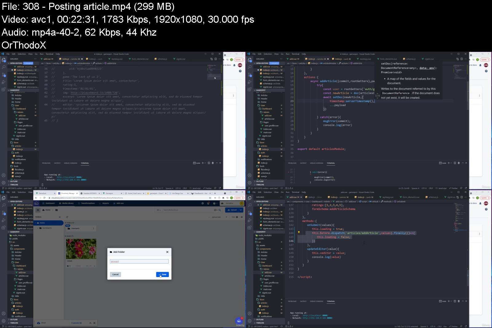This screenshot has height=328, width=492.
Task: Switch to schemas.js tab in top-left frame
Action: pyautogui.click(x=161, y=59)
